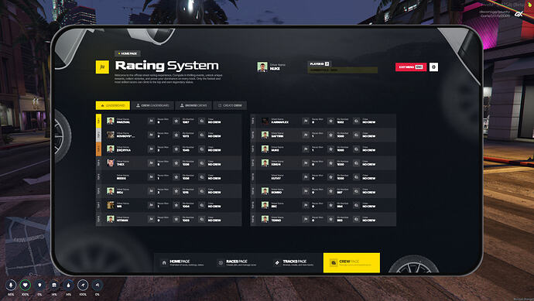Click THEX's races won flag icon
Viewport: 534px width, 301px height.
pos(151,163)
